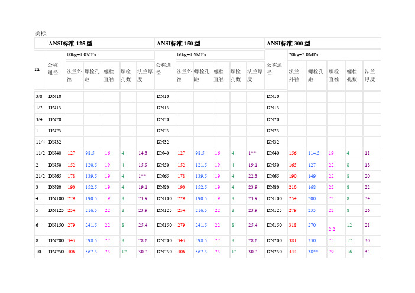Click the blue "168" bolt circle value
This screenshot has height=293, width=415.
312,187
